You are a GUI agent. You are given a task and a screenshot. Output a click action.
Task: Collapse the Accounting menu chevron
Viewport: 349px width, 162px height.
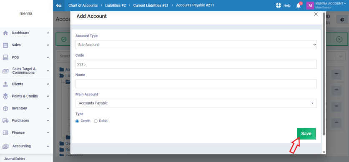point(48,146)
